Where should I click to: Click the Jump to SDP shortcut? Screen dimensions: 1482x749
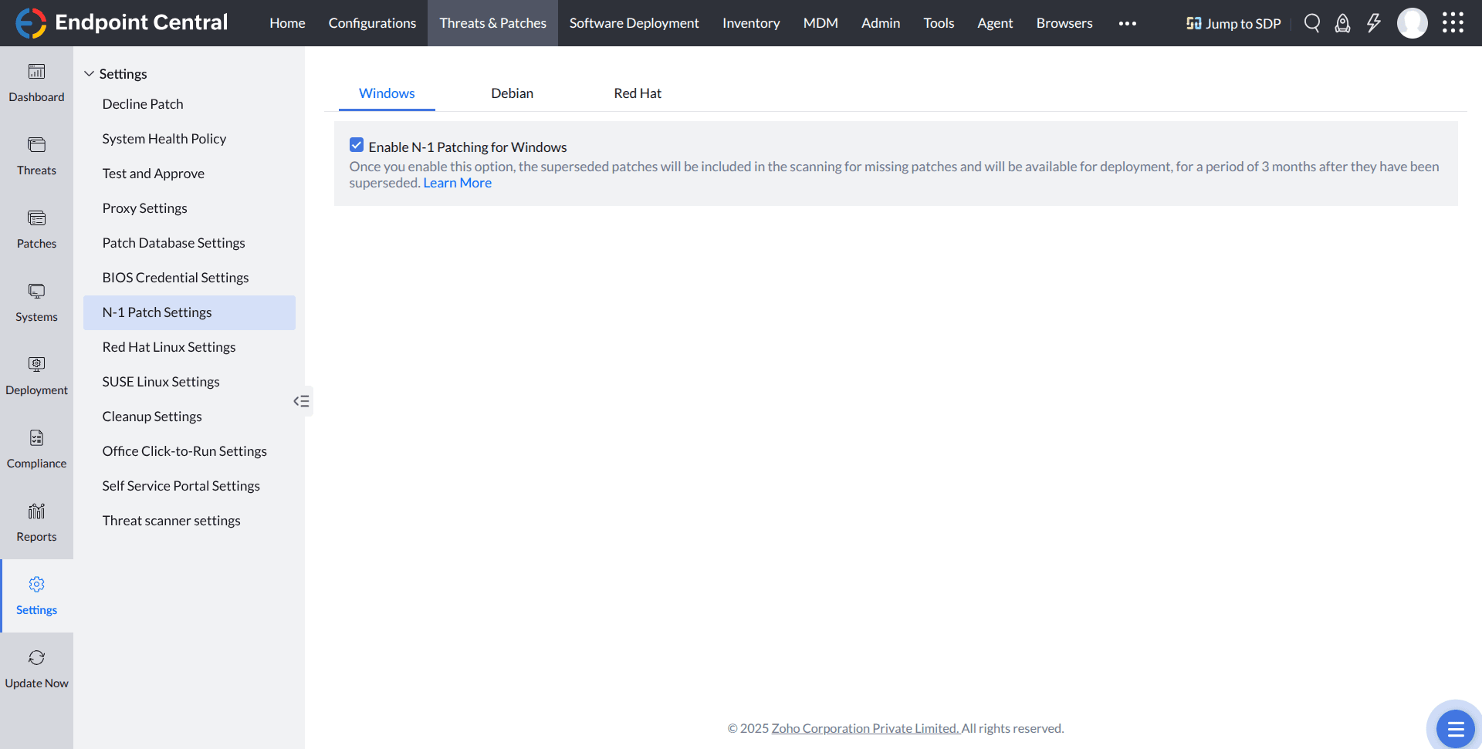(1233, 23)
